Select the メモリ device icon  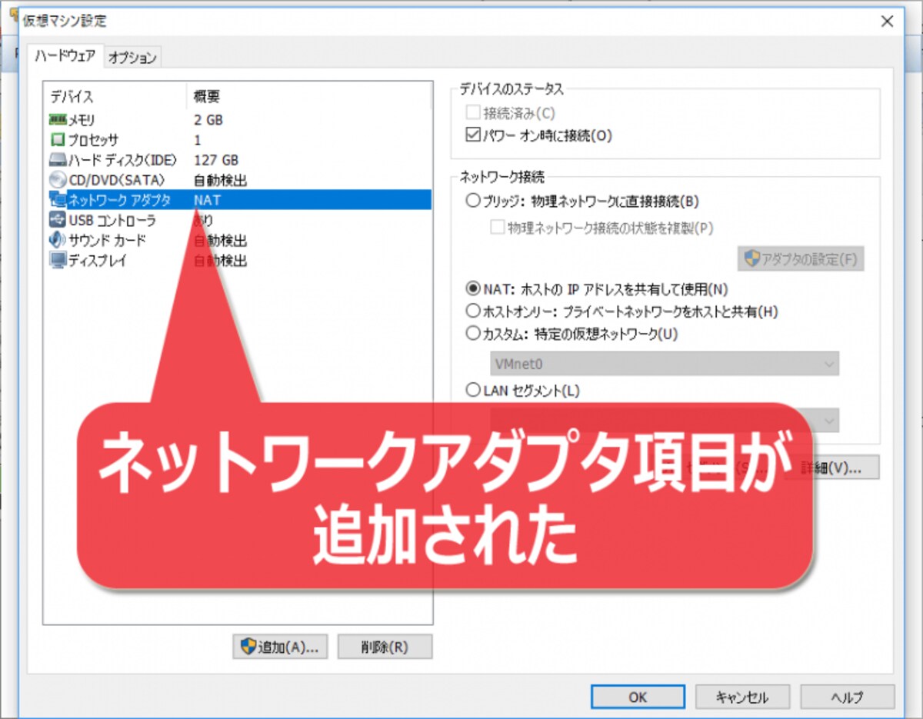pyautogui.click(x=58, y=120)
